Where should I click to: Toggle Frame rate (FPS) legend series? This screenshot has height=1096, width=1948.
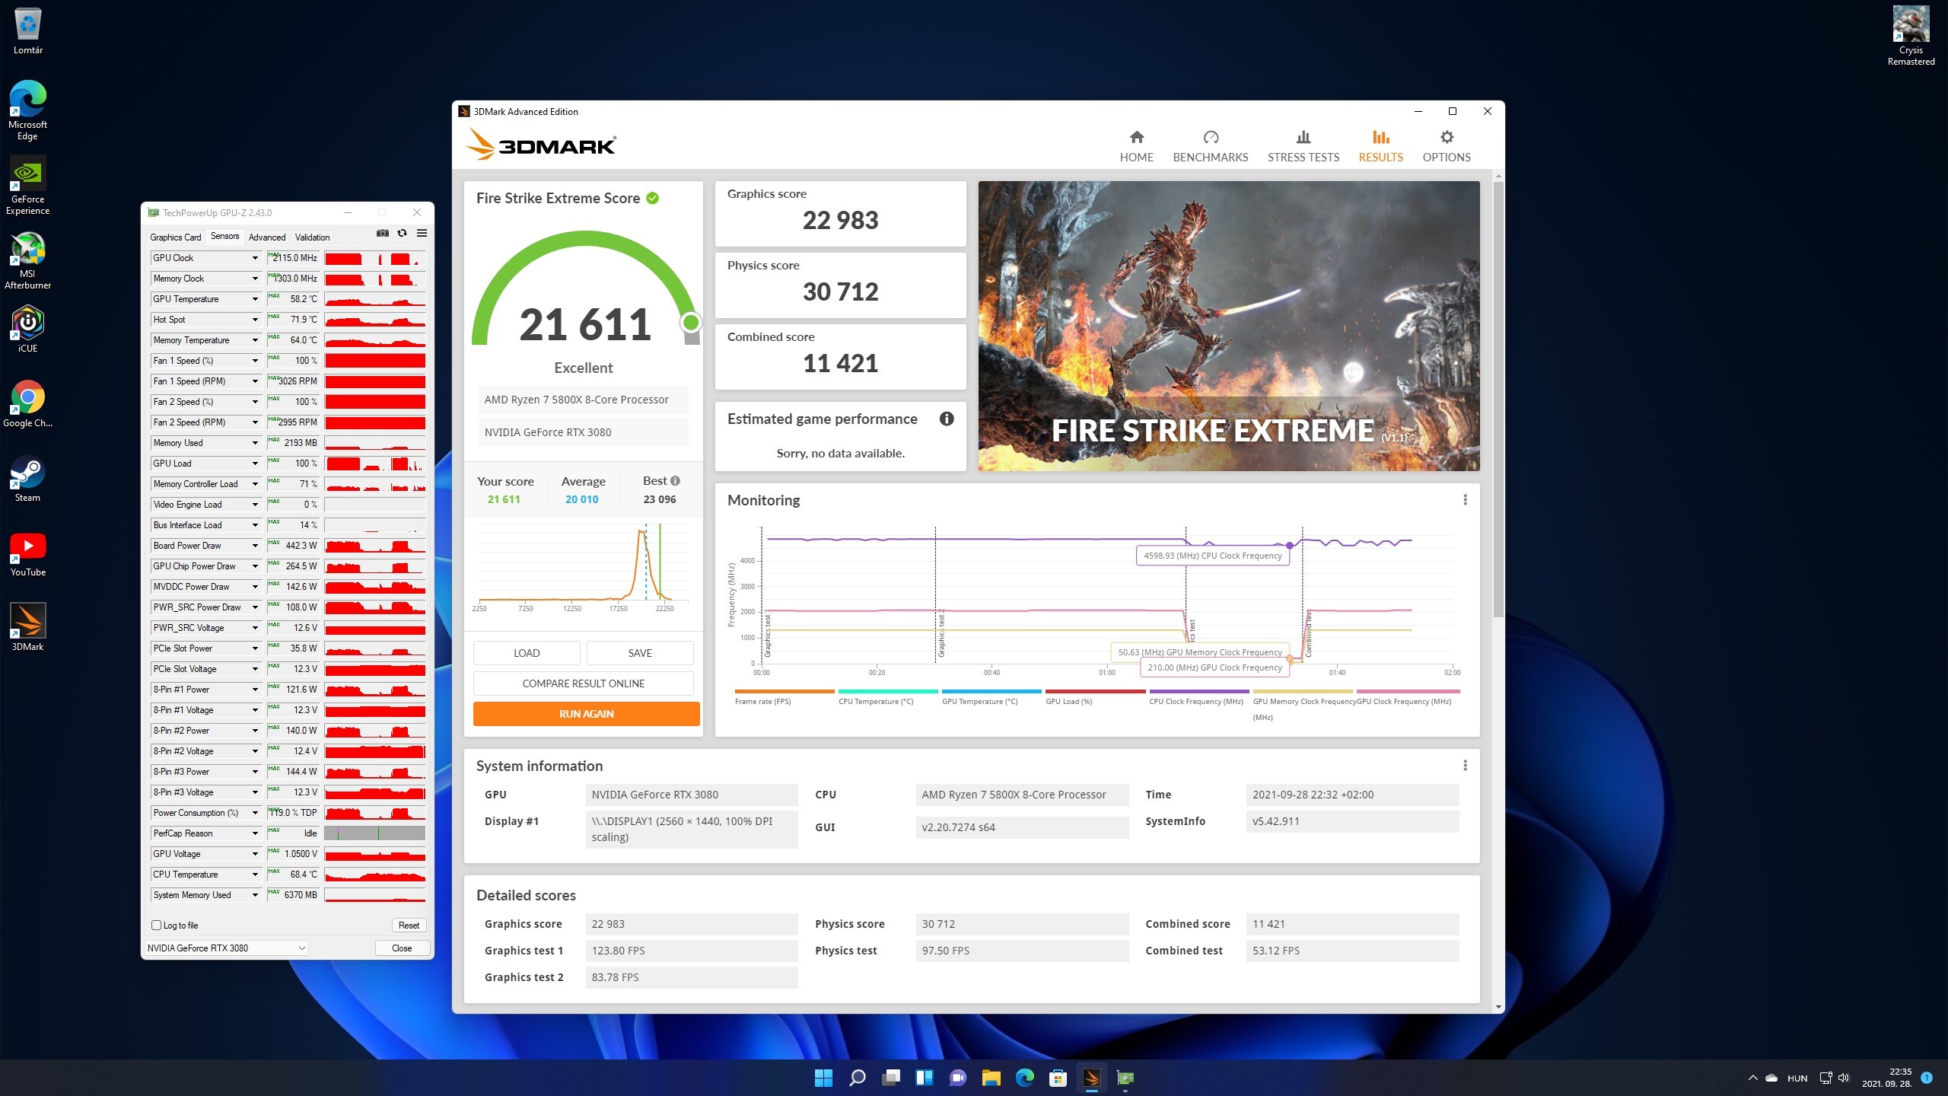click(x=762, y=701)
